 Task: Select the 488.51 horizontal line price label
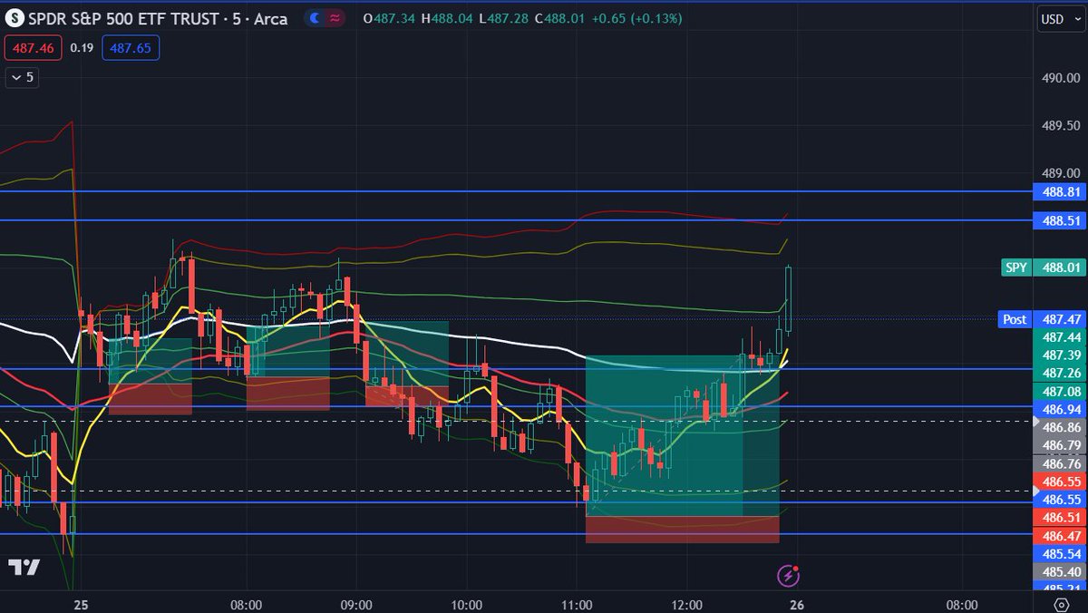tap(1060, 220)
